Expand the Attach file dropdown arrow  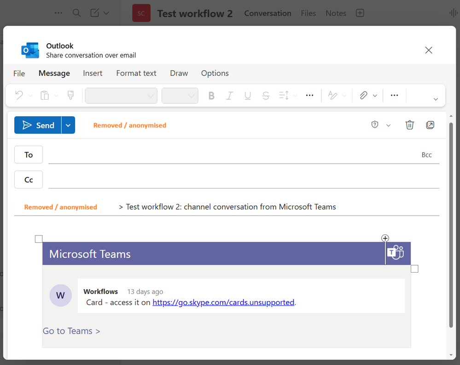375,96
